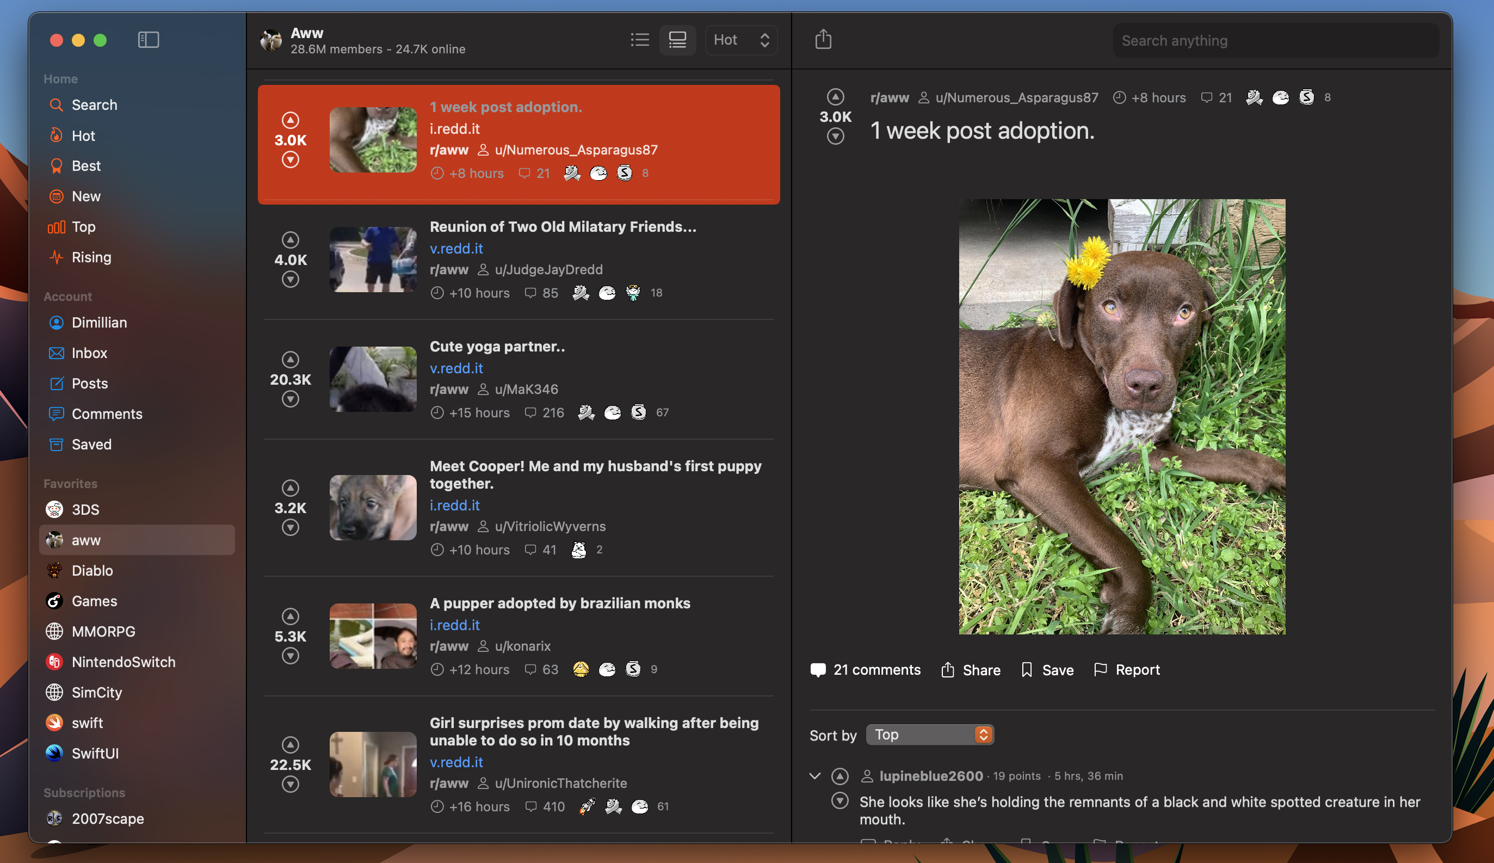Open the Rising feed in sidebar
The height and width of the screenshot is (863, 1494).
pos(91,257)
